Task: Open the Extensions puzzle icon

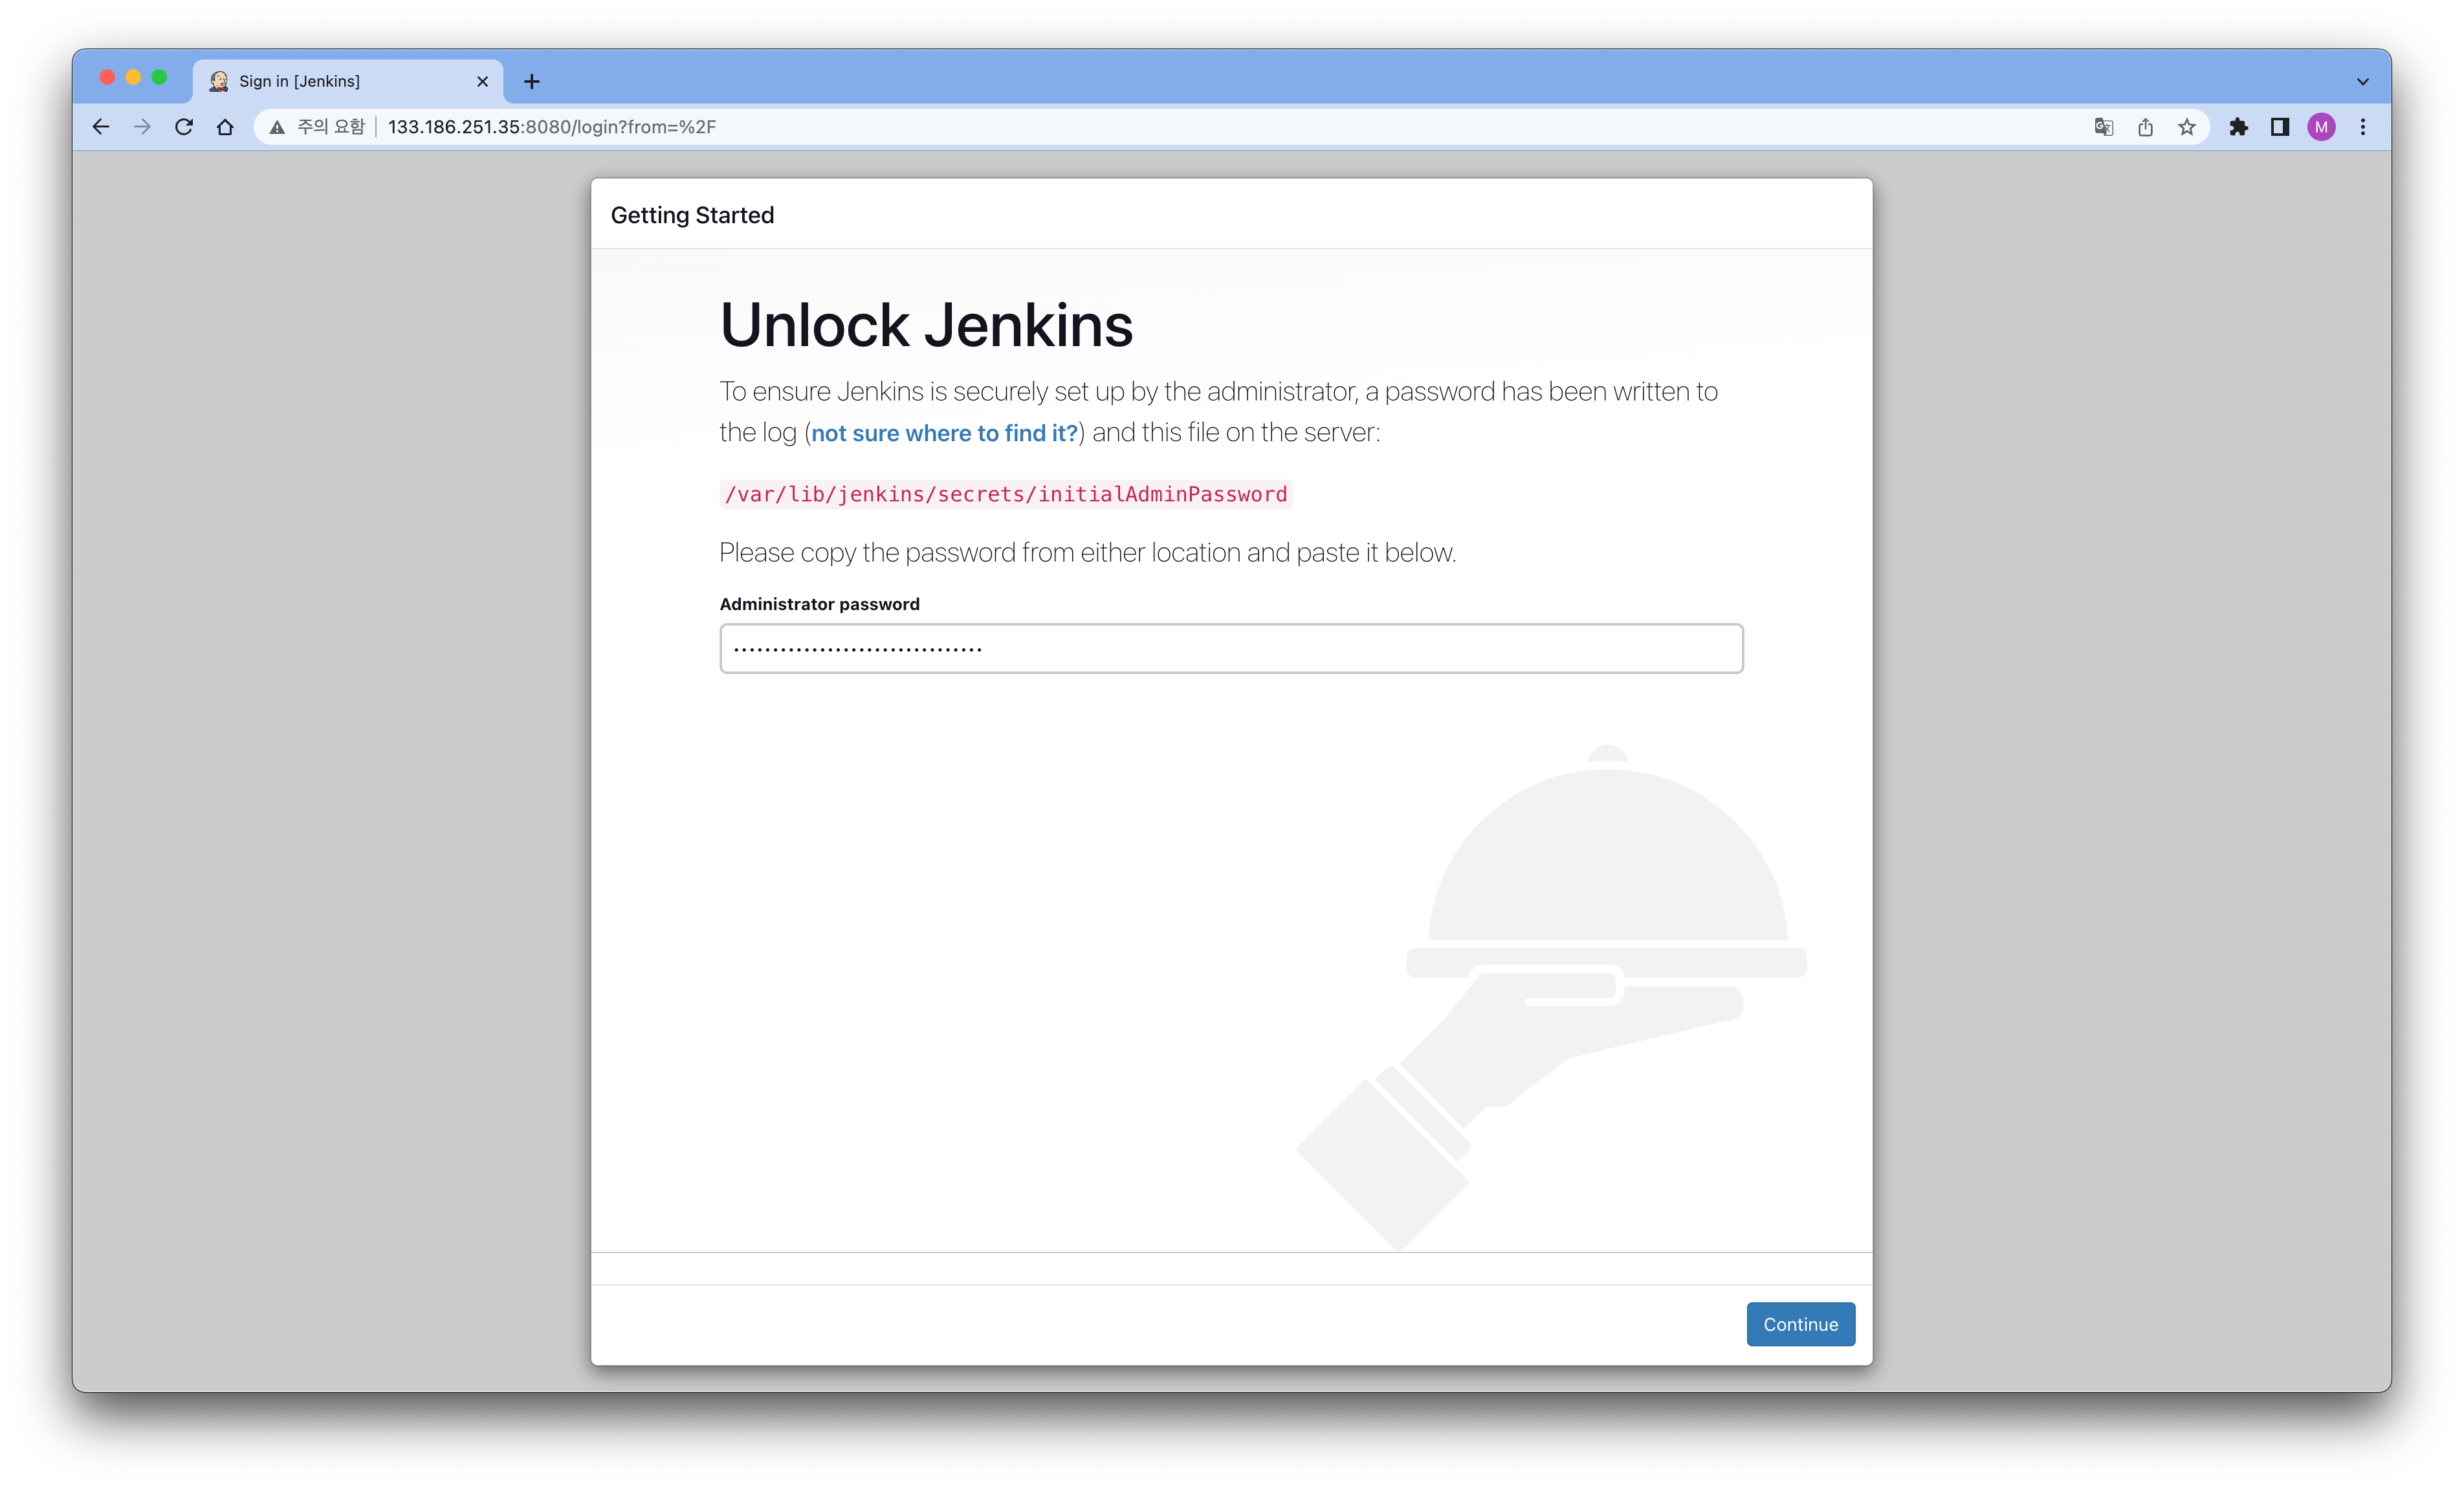Action: click(x=2238, y=127)
